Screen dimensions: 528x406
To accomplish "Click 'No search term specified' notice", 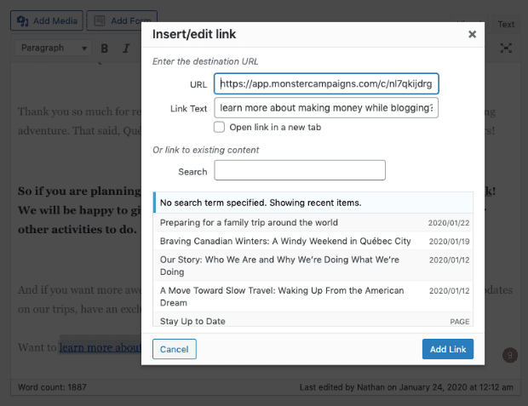I will pyautogui.click(x=313, y=203).
